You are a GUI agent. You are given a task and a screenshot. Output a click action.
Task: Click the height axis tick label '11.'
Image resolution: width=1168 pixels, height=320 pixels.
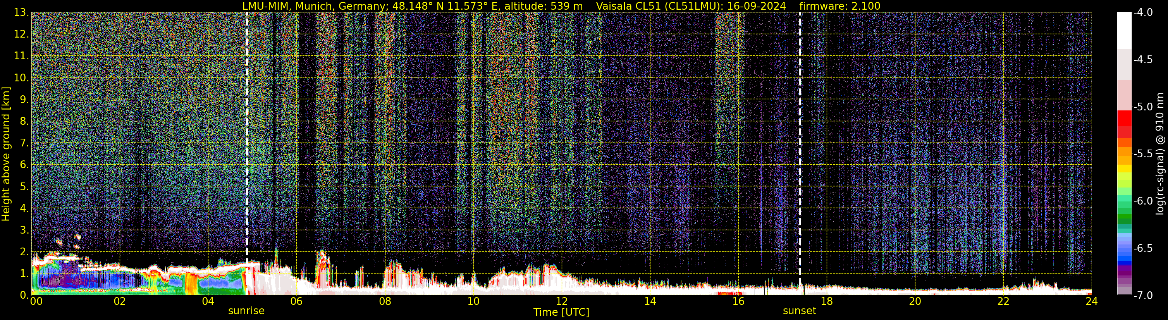pos(21,56)
